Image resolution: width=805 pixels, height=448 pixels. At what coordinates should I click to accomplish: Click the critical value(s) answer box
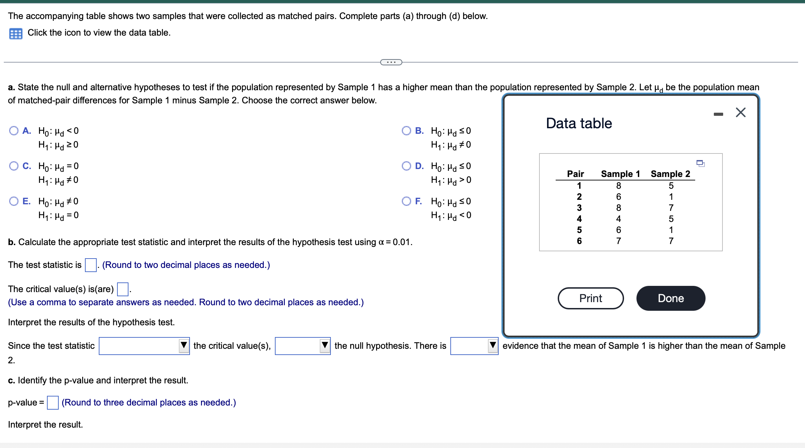(x=123, y=289)
